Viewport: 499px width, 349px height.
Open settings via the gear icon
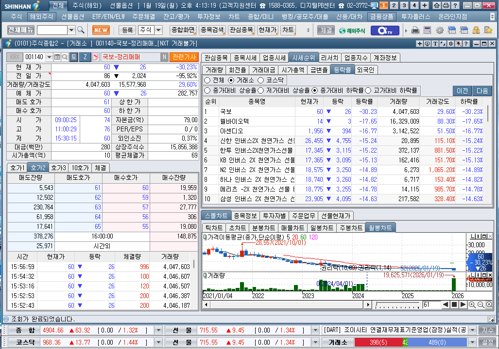440,30
